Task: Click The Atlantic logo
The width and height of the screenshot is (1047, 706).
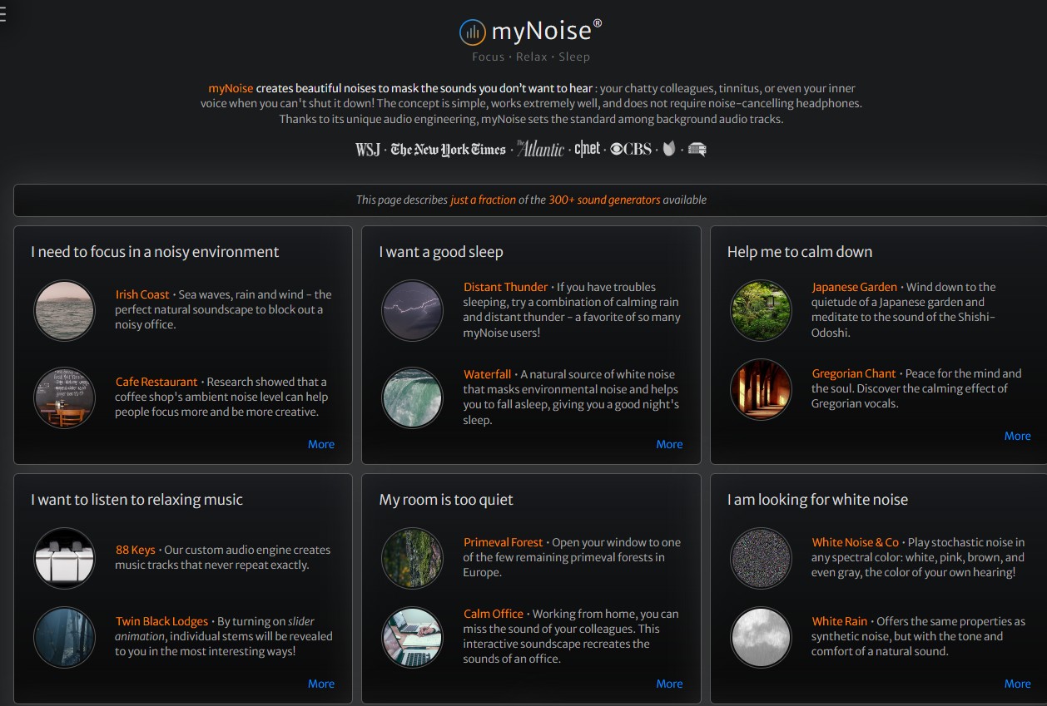Action: pyautogui.click(x=539, y=149)
